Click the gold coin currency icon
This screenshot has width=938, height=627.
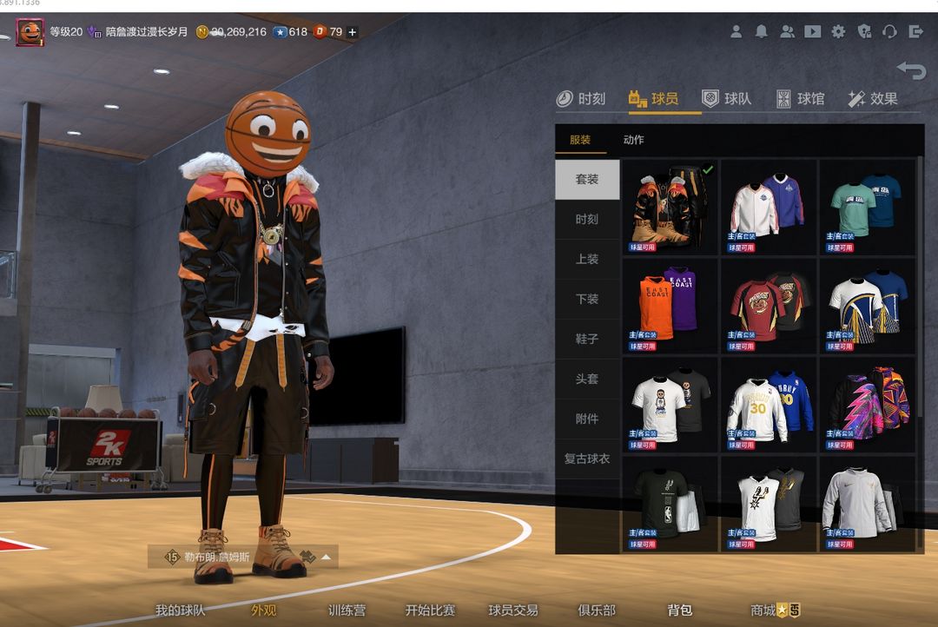tap(202, 32)
